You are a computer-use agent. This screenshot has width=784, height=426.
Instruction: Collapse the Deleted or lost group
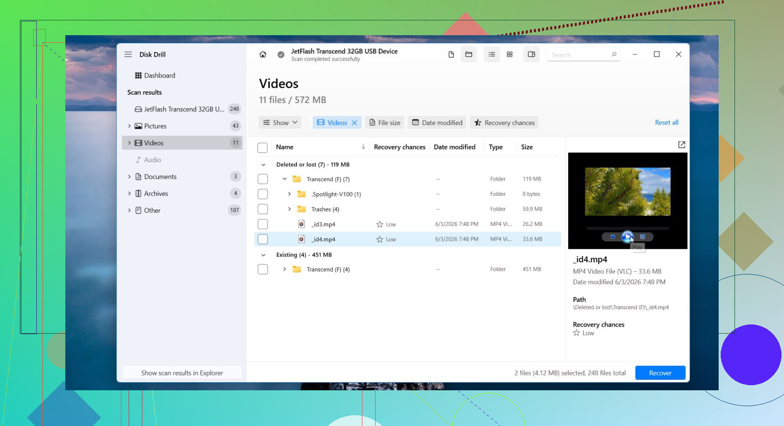[x=263, y=165]
